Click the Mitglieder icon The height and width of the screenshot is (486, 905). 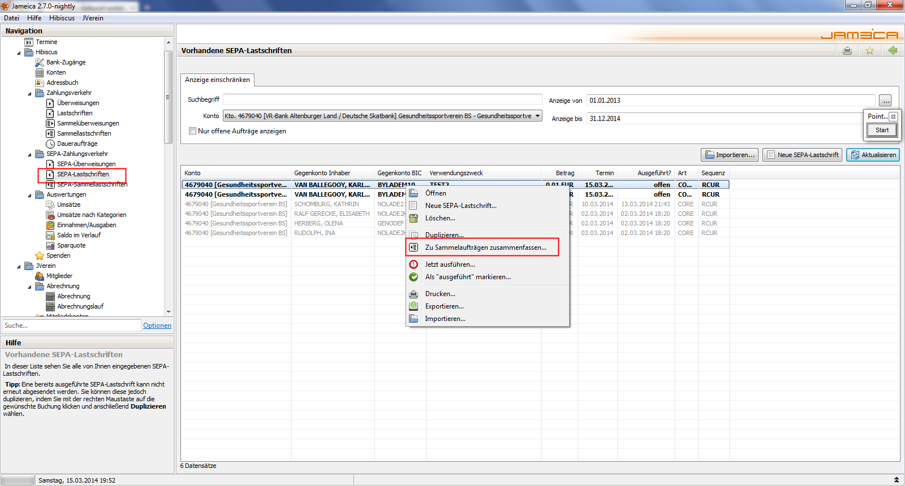(x=40, y=276)
